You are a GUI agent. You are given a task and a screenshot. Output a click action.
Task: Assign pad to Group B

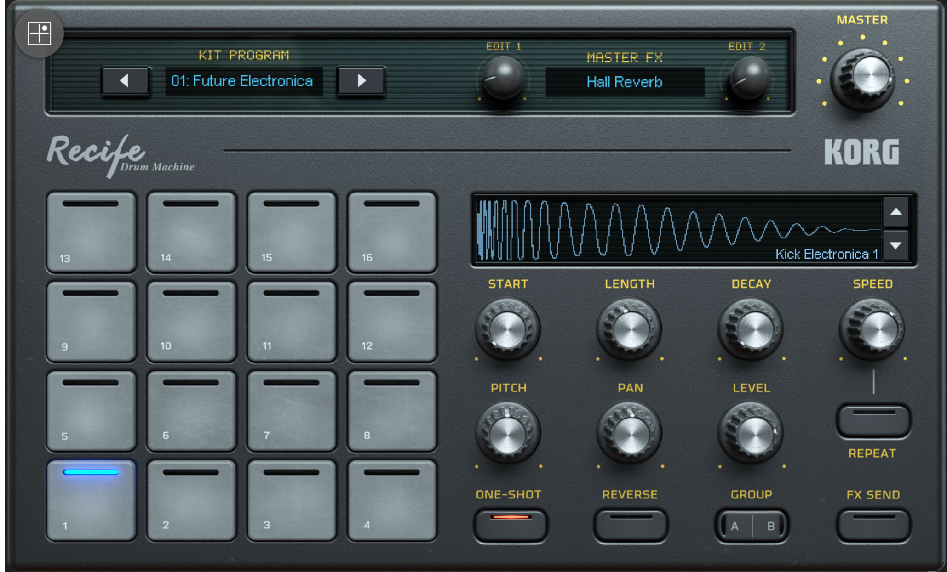[770, 526]
